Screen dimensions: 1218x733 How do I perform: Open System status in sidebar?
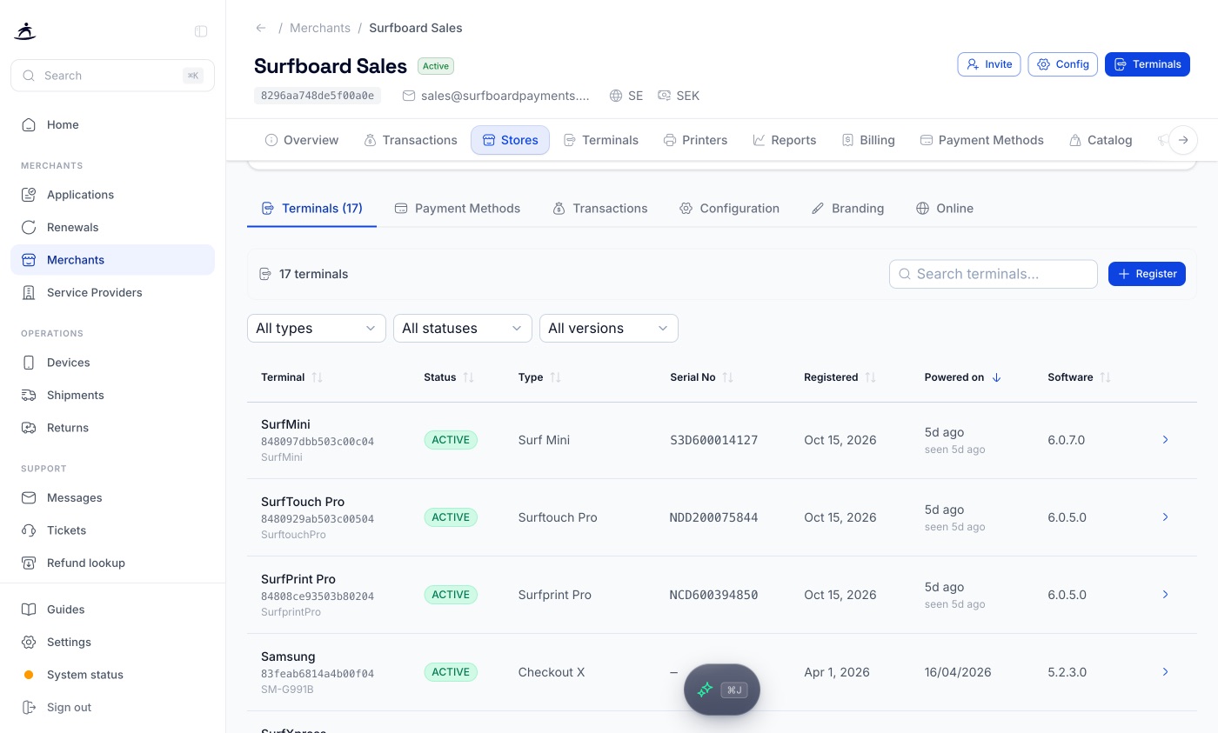[112, 675]
